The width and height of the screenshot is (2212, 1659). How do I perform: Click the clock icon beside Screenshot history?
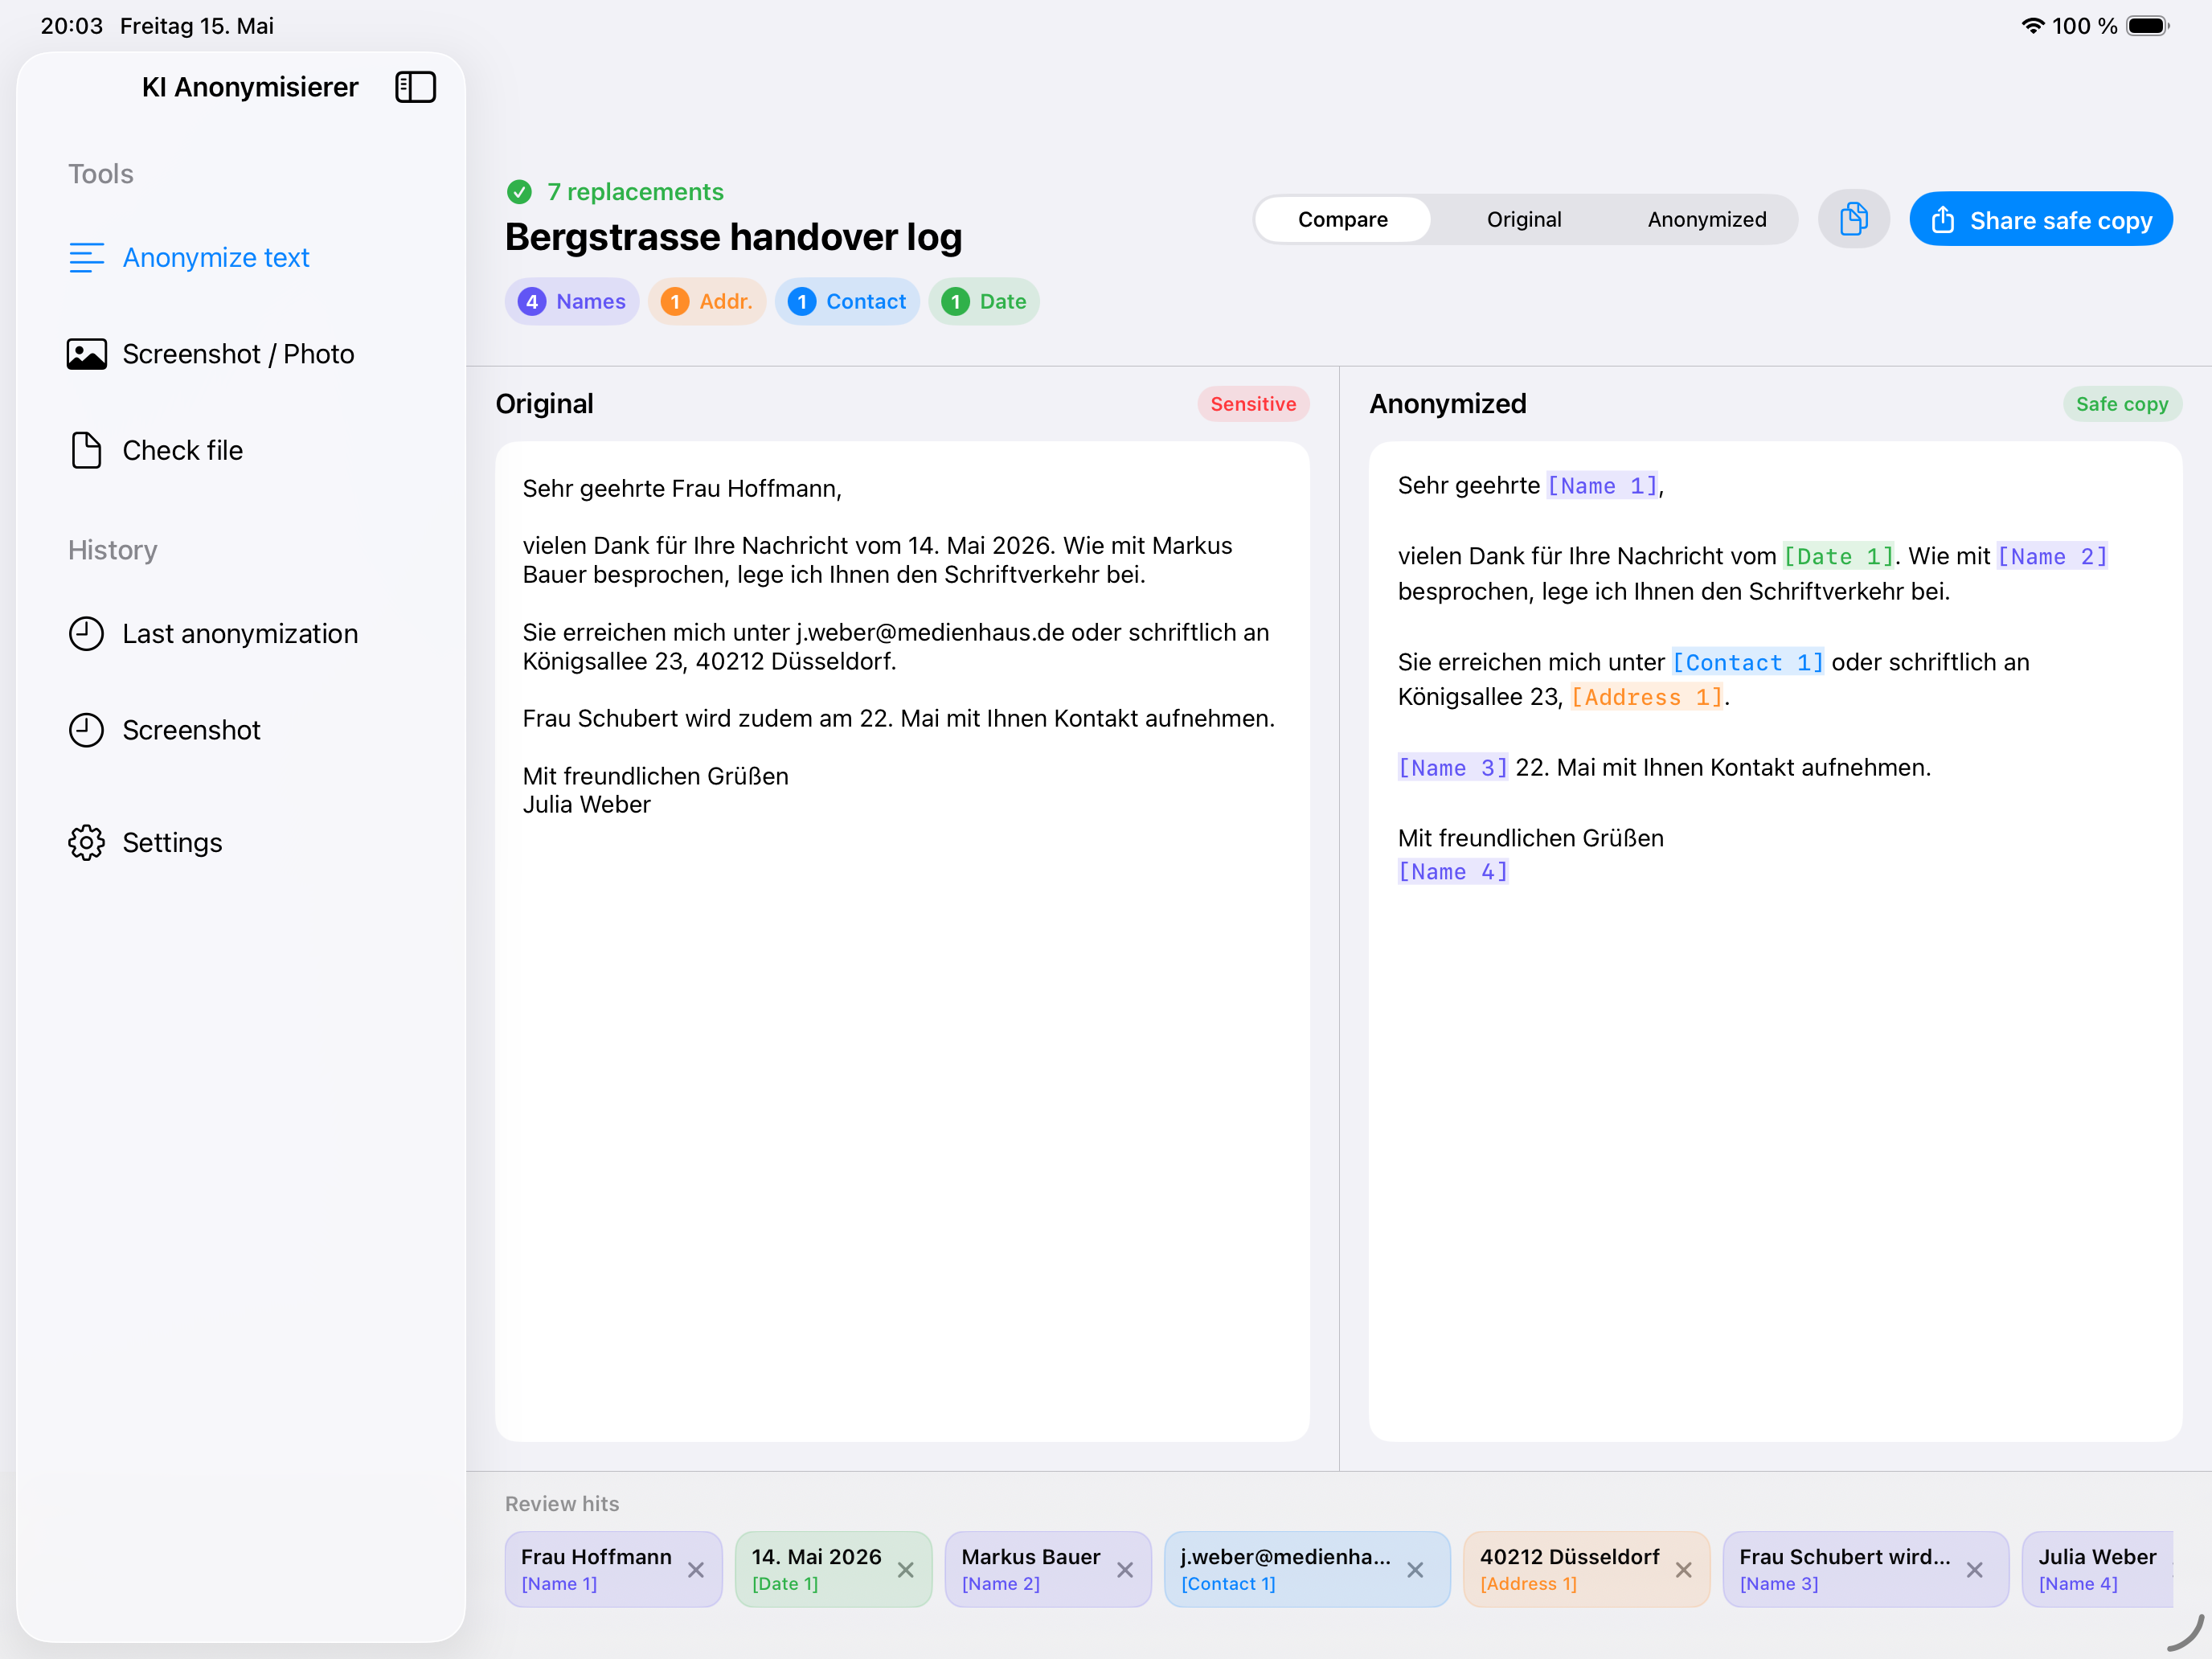[x=86, y=730]
